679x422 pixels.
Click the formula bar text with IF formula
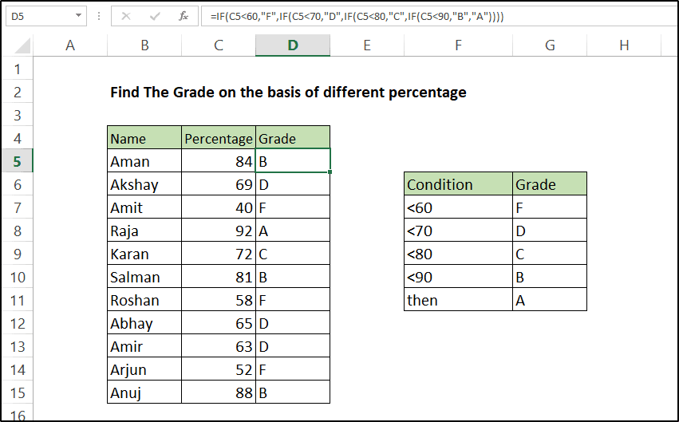coord(357,17)
